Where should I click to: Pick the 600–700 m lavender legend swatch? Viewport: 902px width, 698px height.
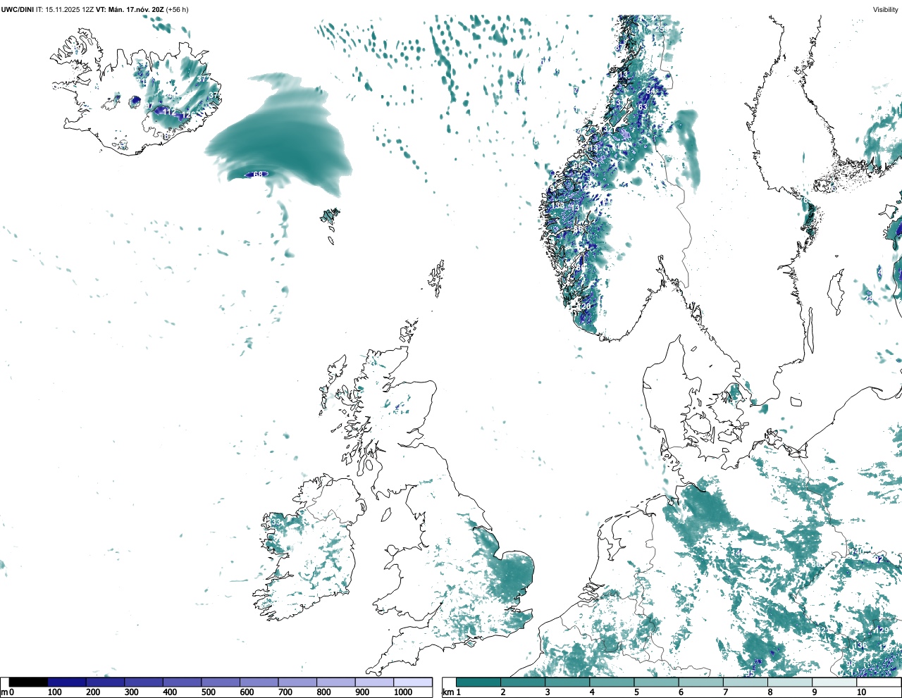coord(259,683)
